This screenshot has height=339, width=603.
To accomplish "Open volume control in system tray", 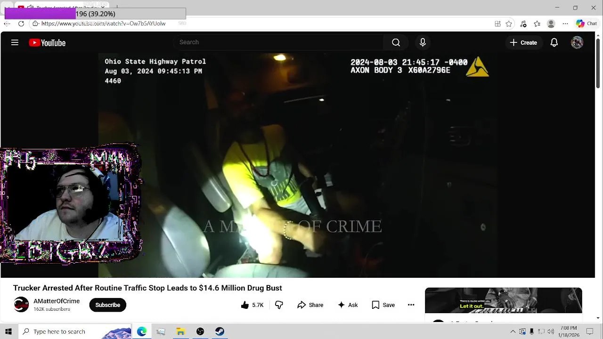I will tap(551, 331).
